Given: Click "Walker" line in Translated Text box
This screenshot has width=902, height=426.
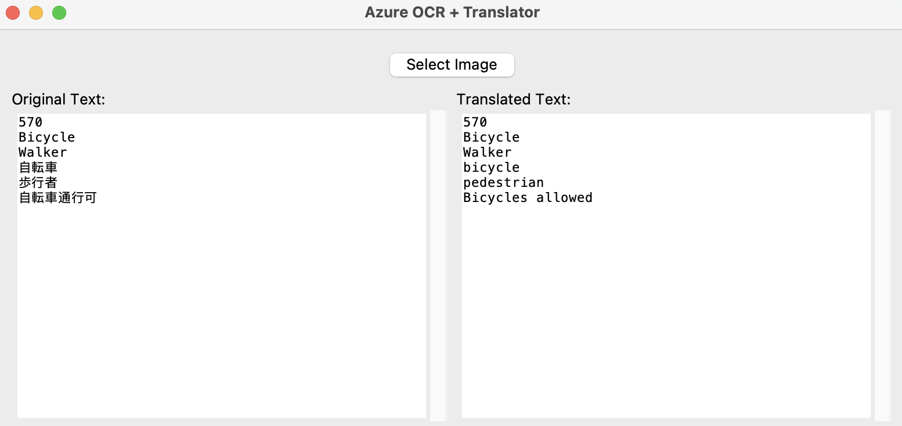Looking at the screenshot, I should tap(487, 152).
